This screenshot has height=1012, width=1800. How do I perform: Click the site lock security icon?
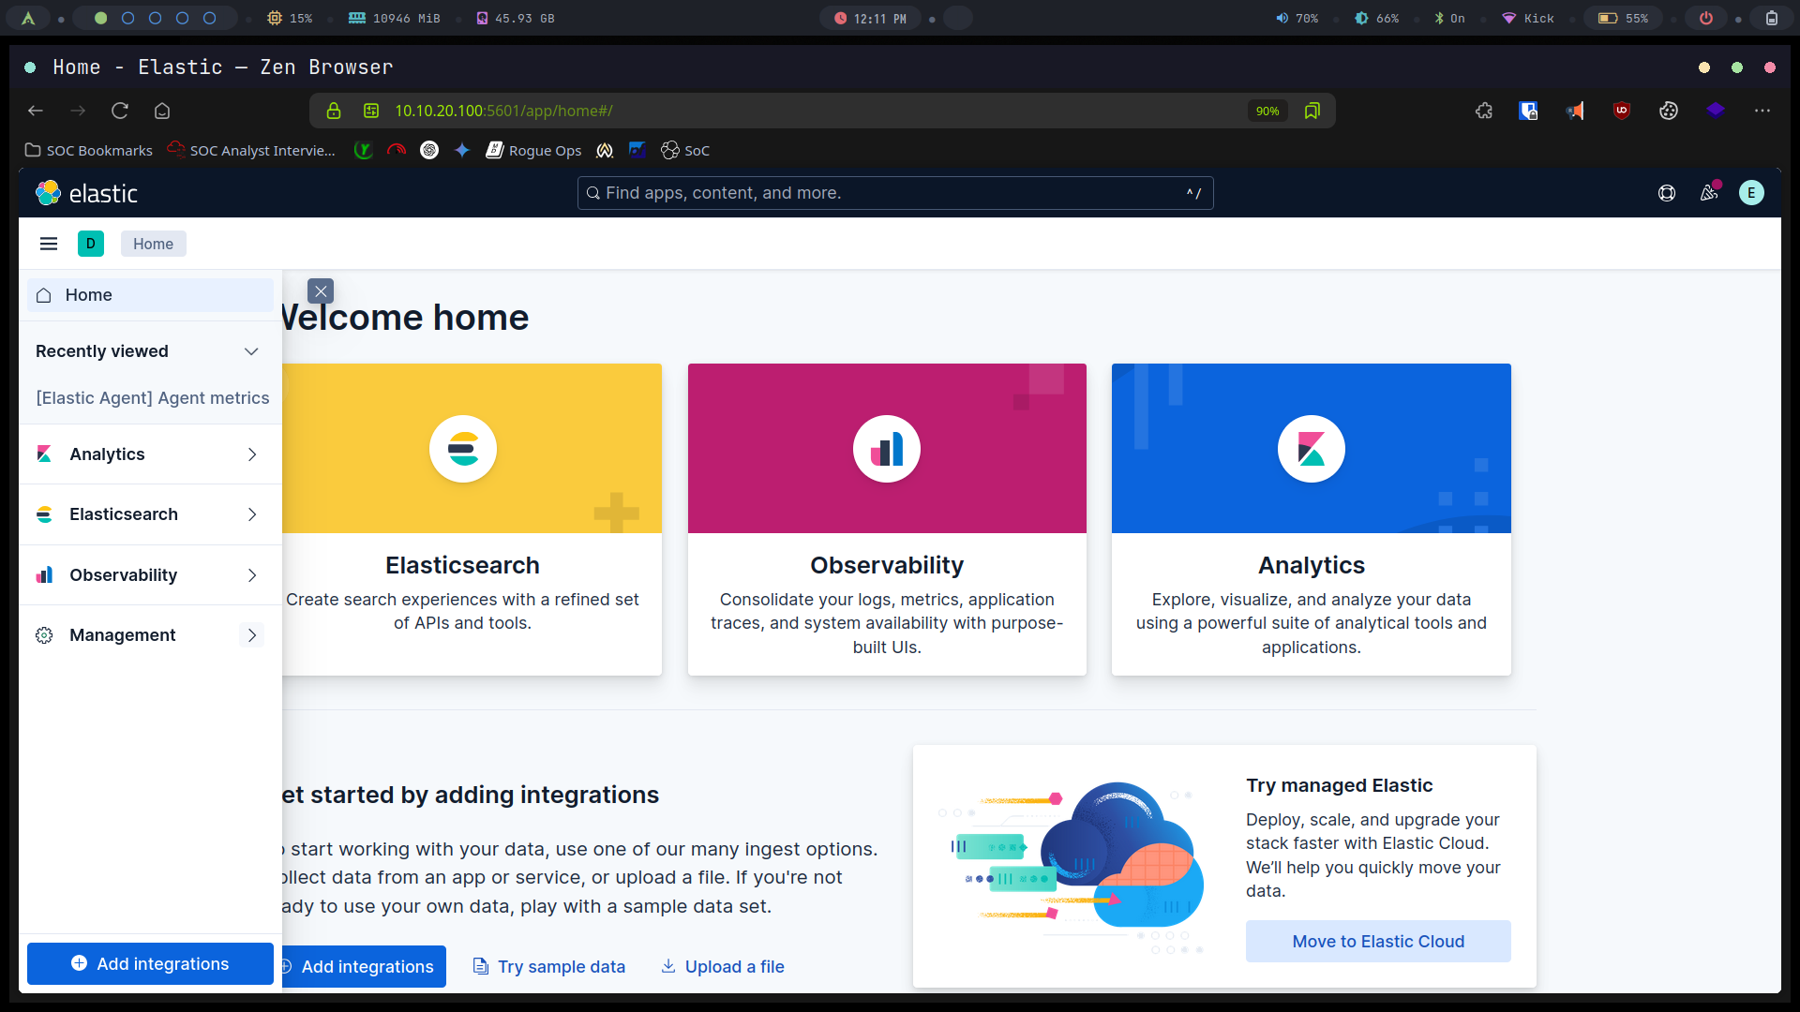point(334,111)
